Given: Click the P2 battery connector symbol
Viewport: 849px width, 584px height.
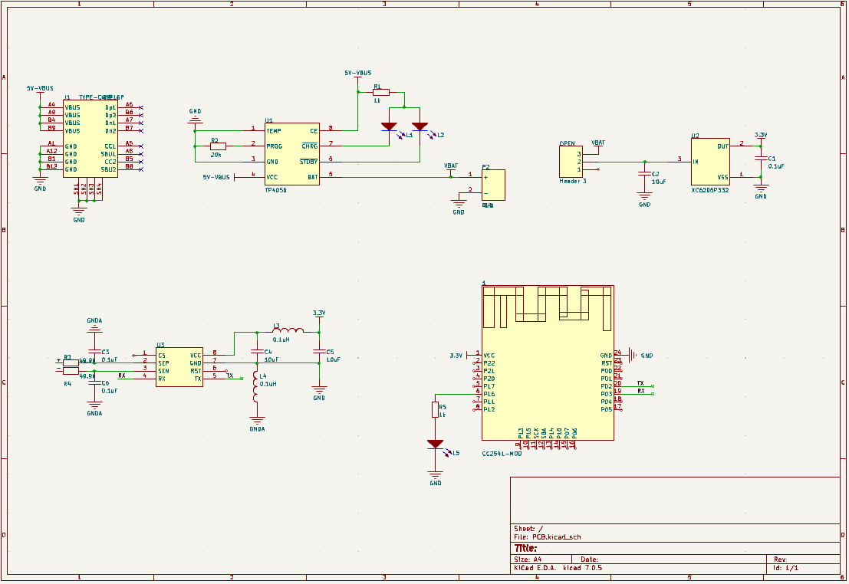Looking at the screenshot, I should (492, 185).
